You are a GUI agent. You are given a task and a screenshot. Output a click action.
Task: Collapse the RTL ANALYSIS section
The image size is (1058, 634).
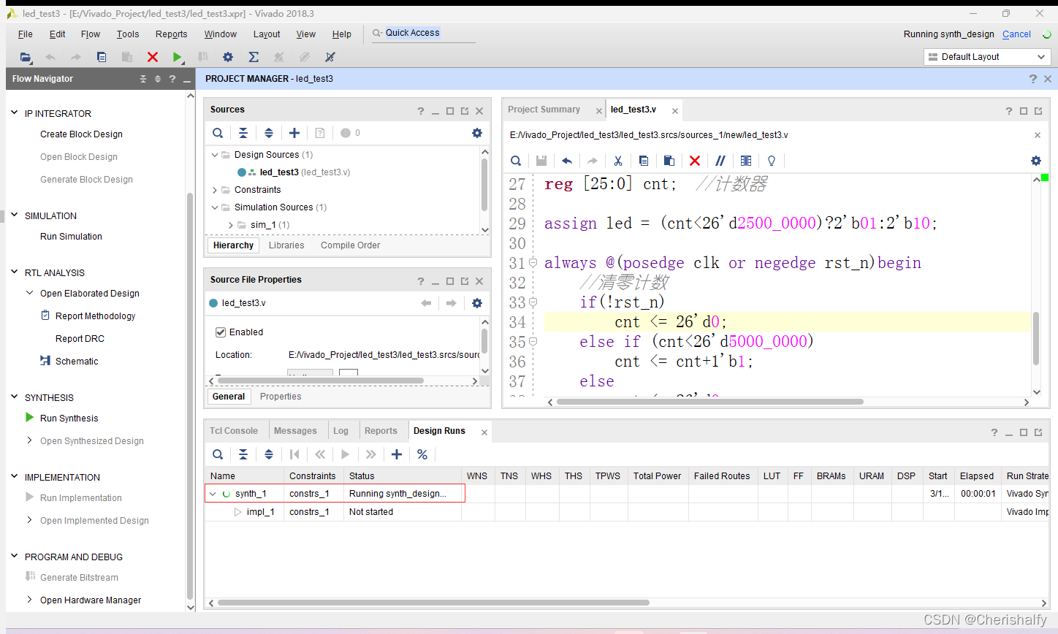tap(14, 272)
